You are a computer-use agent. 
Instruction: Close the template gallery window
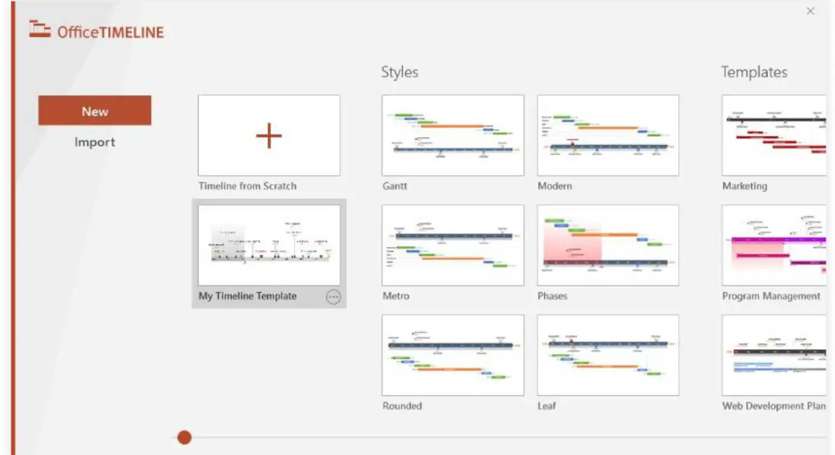tap(810, 11)
